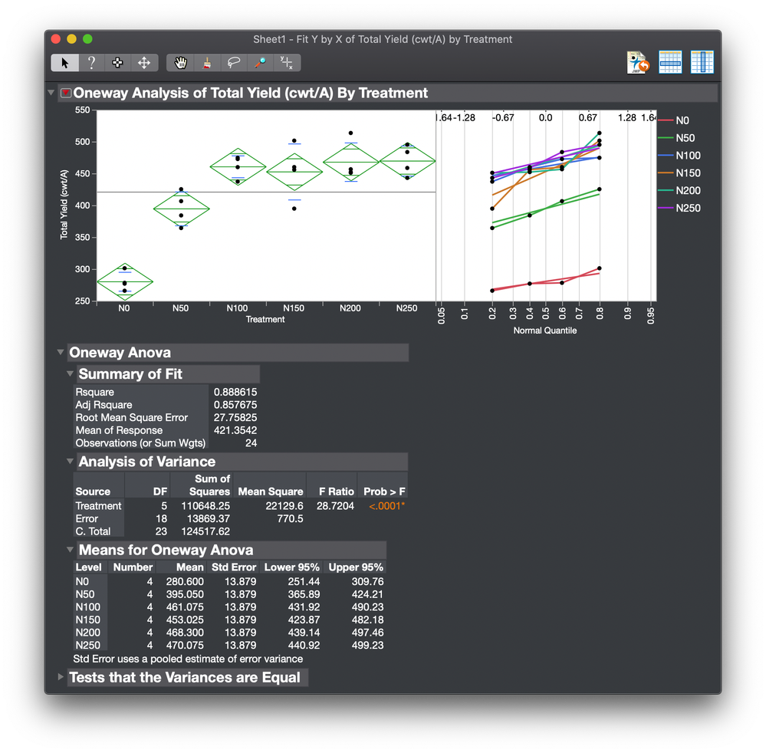Click the Upper 95% value 499.23
The height and width of the screenshot is (753, 766).
pos(367,645)
